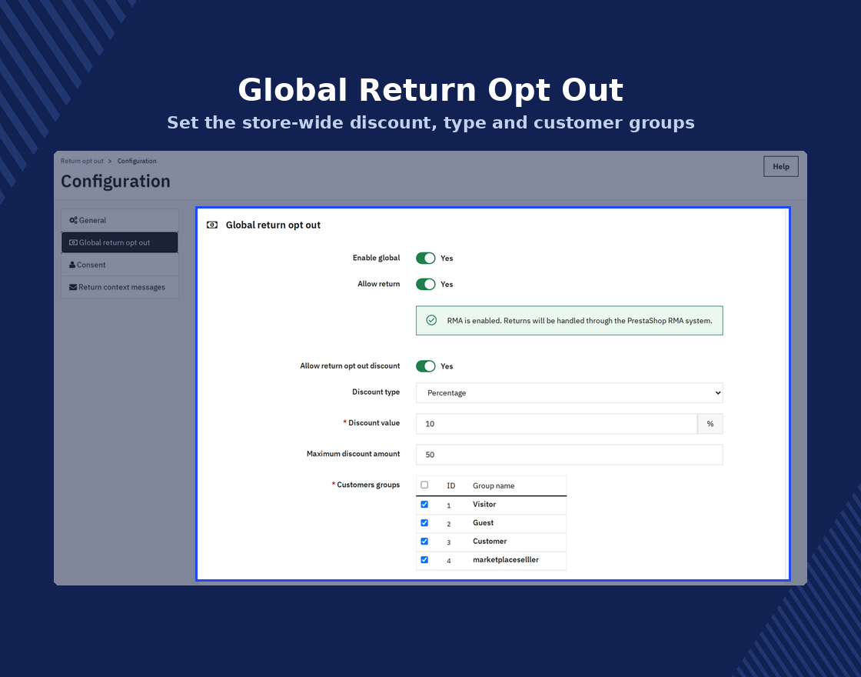Screen dimensions: 861x677
Task: Click the gears icon beside General
Action: pos(73,220)
